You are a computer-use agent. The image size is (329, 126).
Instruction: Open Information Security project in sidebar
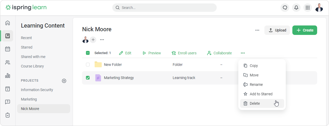coord(37,90)
